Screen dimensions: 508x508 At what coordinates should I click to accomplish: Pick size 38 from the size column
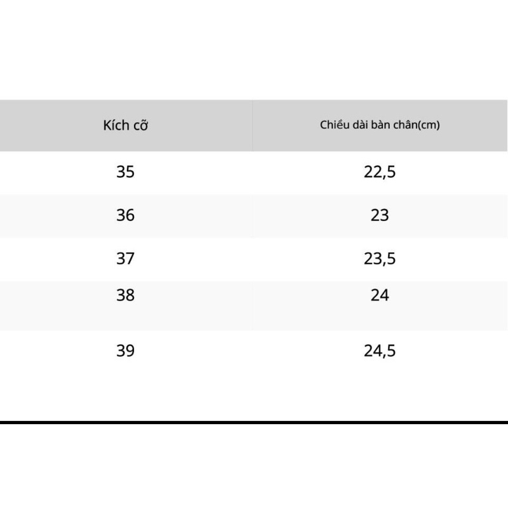pos(126,295)
